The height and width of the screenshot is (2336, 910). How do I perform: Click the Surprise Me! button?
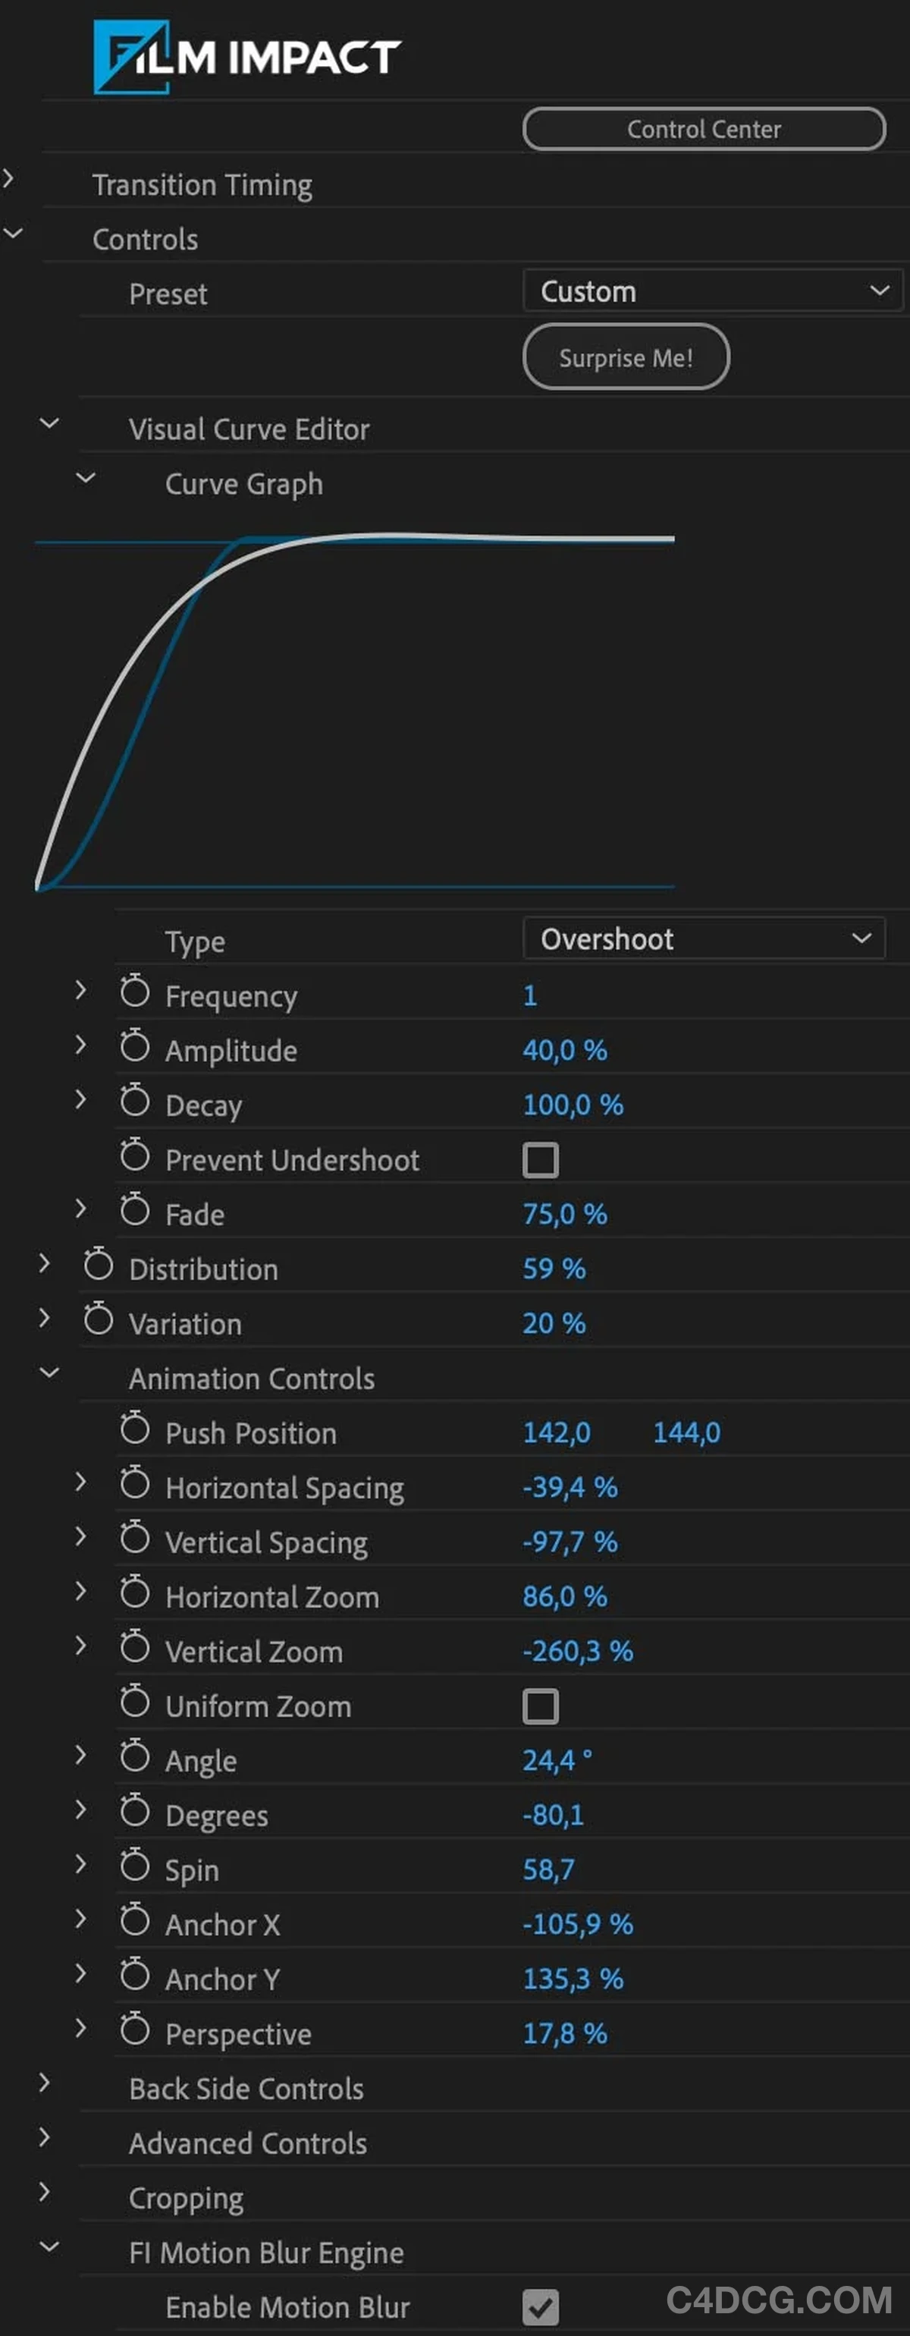[x=626, y=357]
